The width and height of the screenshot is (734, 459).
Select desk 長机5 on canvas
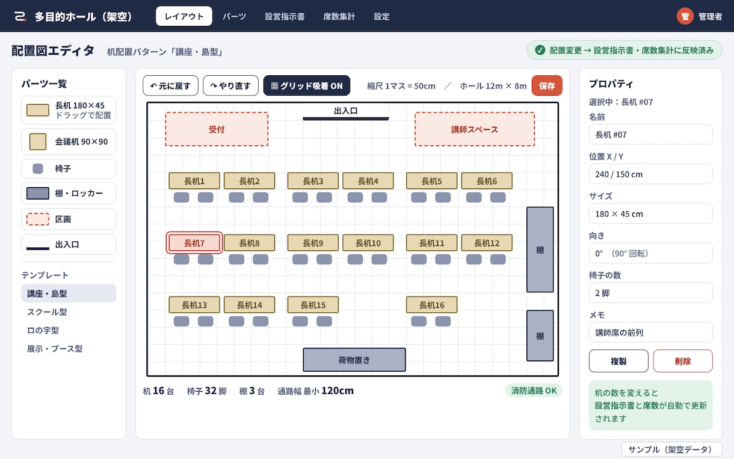pos(432,181)
